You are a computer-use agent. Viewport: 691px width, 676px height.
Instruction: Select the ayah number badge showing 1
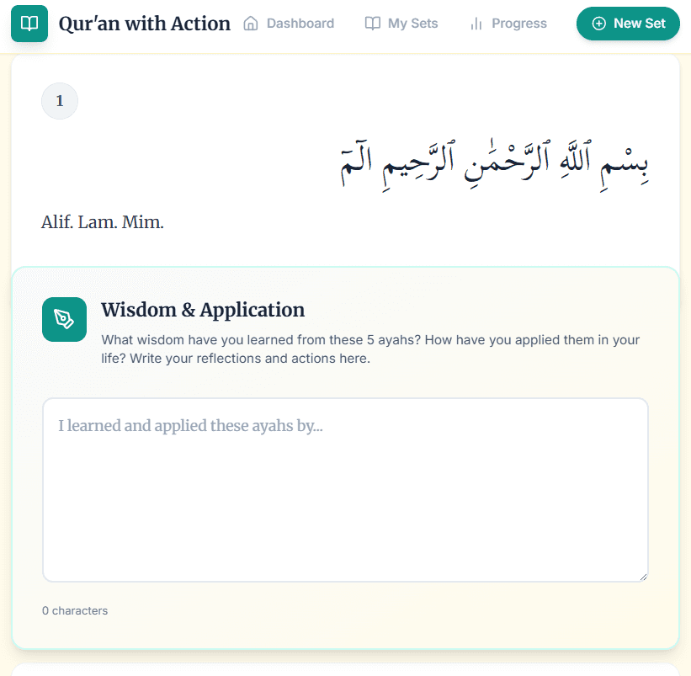59,100
